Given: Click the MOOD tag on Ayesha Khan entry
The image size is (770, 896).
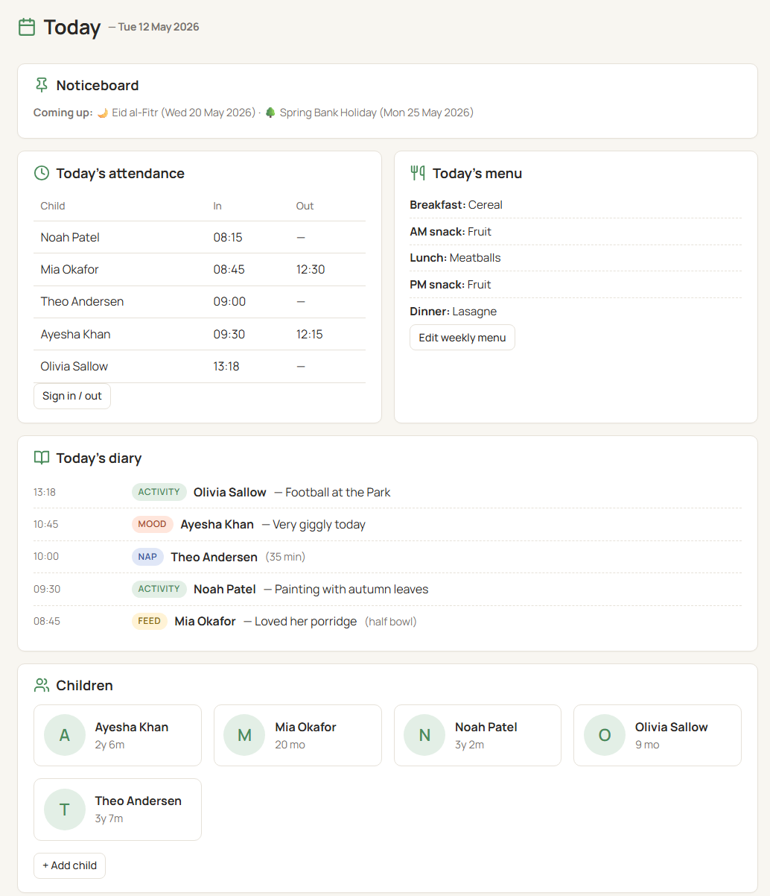Looking at the screenshot, I should [x=153, y=524].
